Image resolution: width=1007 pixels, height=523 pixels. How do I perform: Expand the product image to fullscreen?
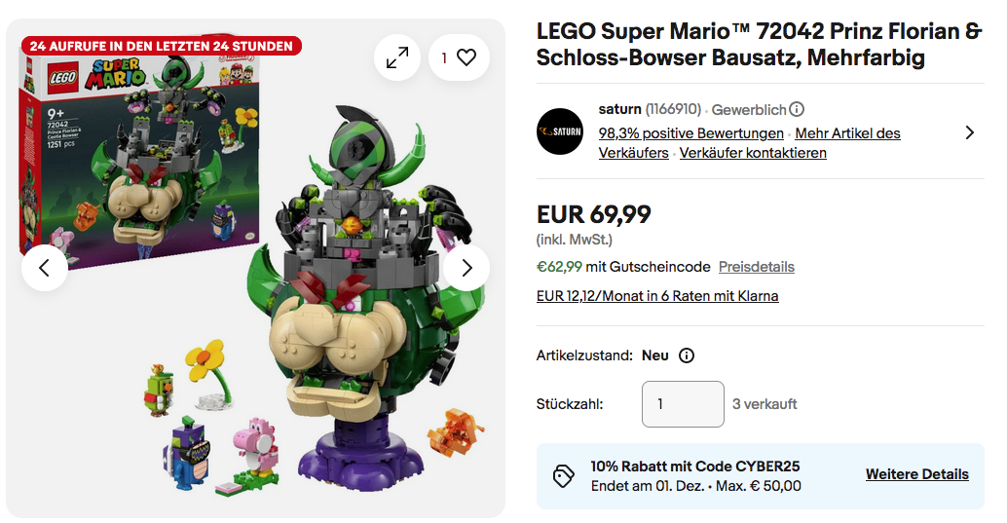tap(397, 58)
